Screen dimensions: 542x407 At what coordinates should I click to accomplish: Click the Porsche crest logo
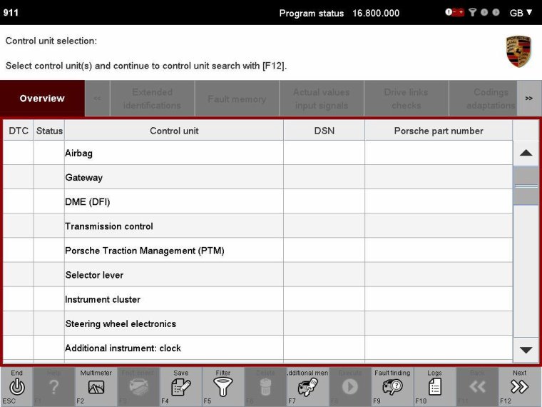click(518, 51)
